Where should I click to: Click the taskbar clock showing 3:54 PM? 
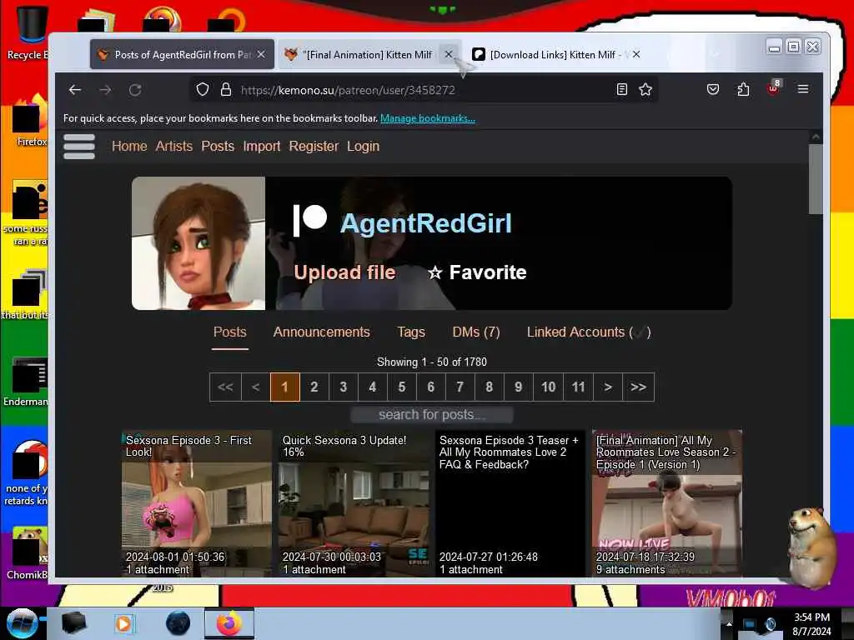coord(811,624)
